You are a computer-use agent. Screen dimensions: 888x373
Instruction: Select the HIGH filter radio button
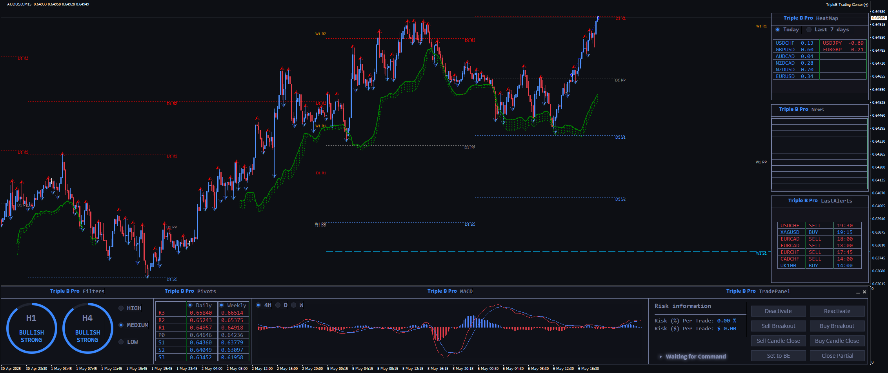coord(121,308)
